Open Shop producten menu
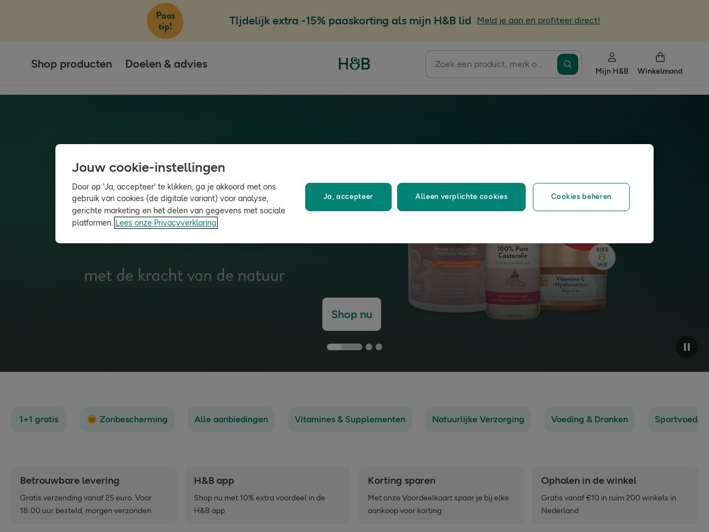 [71, 64]
